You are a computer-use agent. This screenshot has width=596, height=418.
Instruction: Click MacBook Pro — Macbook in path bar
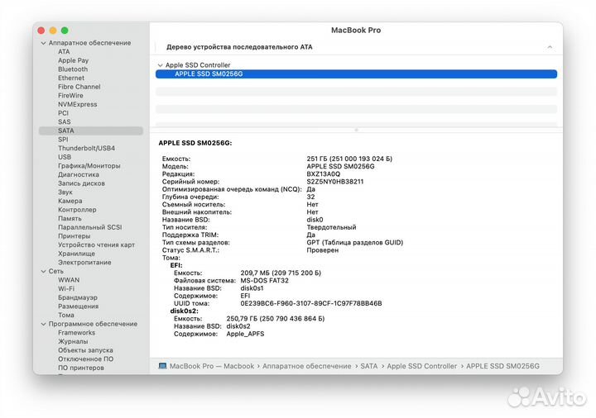(x=212, y=367)
